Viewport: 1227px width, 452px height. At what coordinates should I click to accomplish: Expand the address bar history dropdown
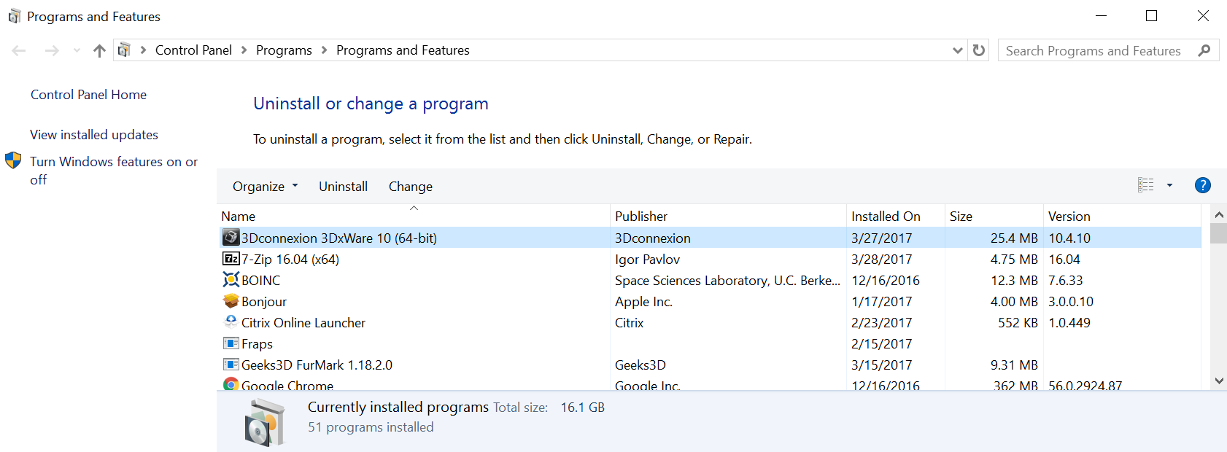click(x=957, y=50)
